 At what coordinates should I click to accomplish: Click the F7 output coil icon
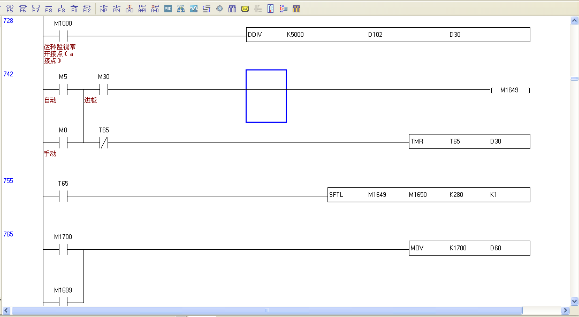(35, 9)
